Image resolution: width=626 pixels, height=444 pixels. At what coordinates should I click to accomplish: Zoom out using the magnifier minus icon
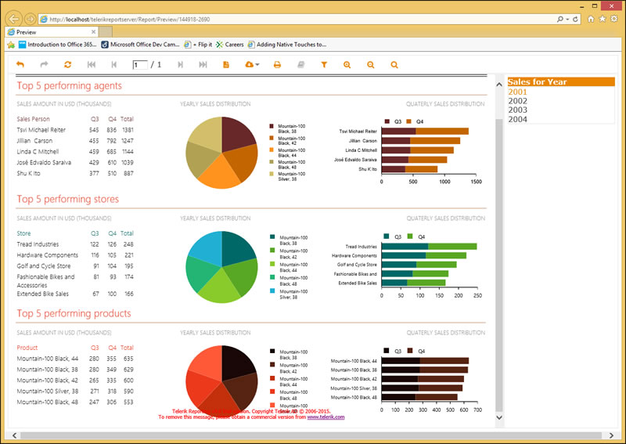[x=370, y=64]
